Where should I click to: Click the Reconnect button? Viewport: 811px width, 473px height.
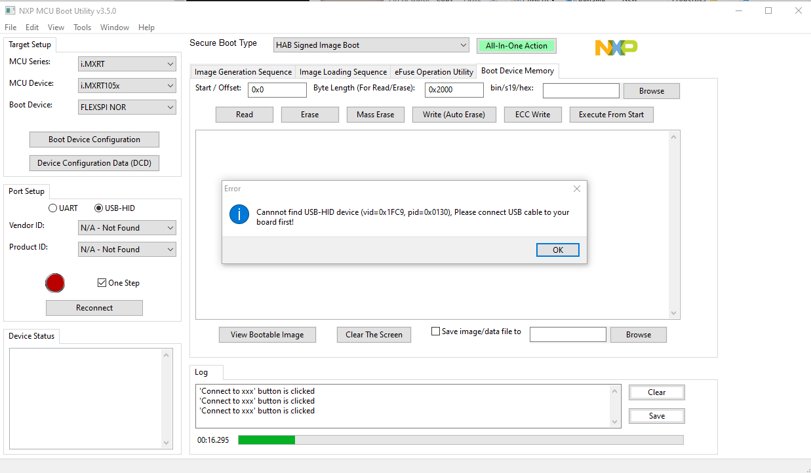coord(94,307)
